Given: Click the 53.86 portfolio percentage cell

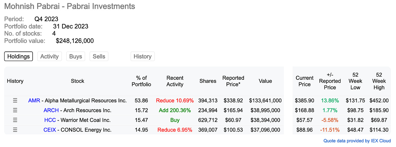Looking at the screenshot, I should 141,101.
